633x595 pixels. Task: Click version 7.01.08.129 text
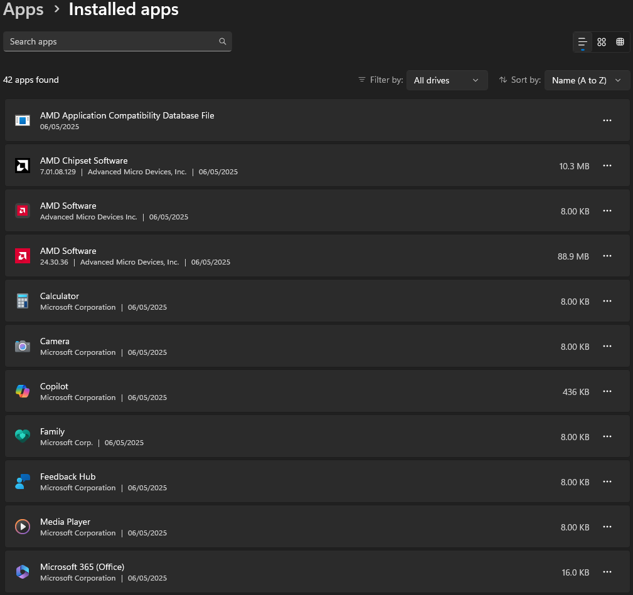[x=58, y=172]
